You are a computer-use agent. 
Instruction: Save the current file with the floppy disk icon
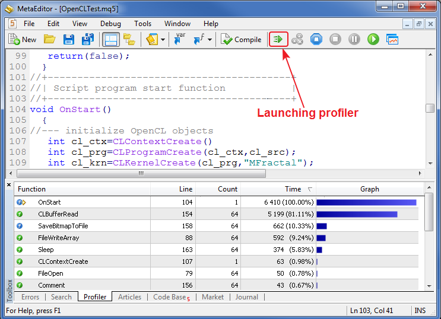[69, 39]
